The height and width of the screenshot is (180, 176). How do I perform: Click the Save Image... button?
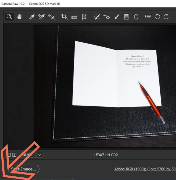pyautogui.click(x=24, y=169)
